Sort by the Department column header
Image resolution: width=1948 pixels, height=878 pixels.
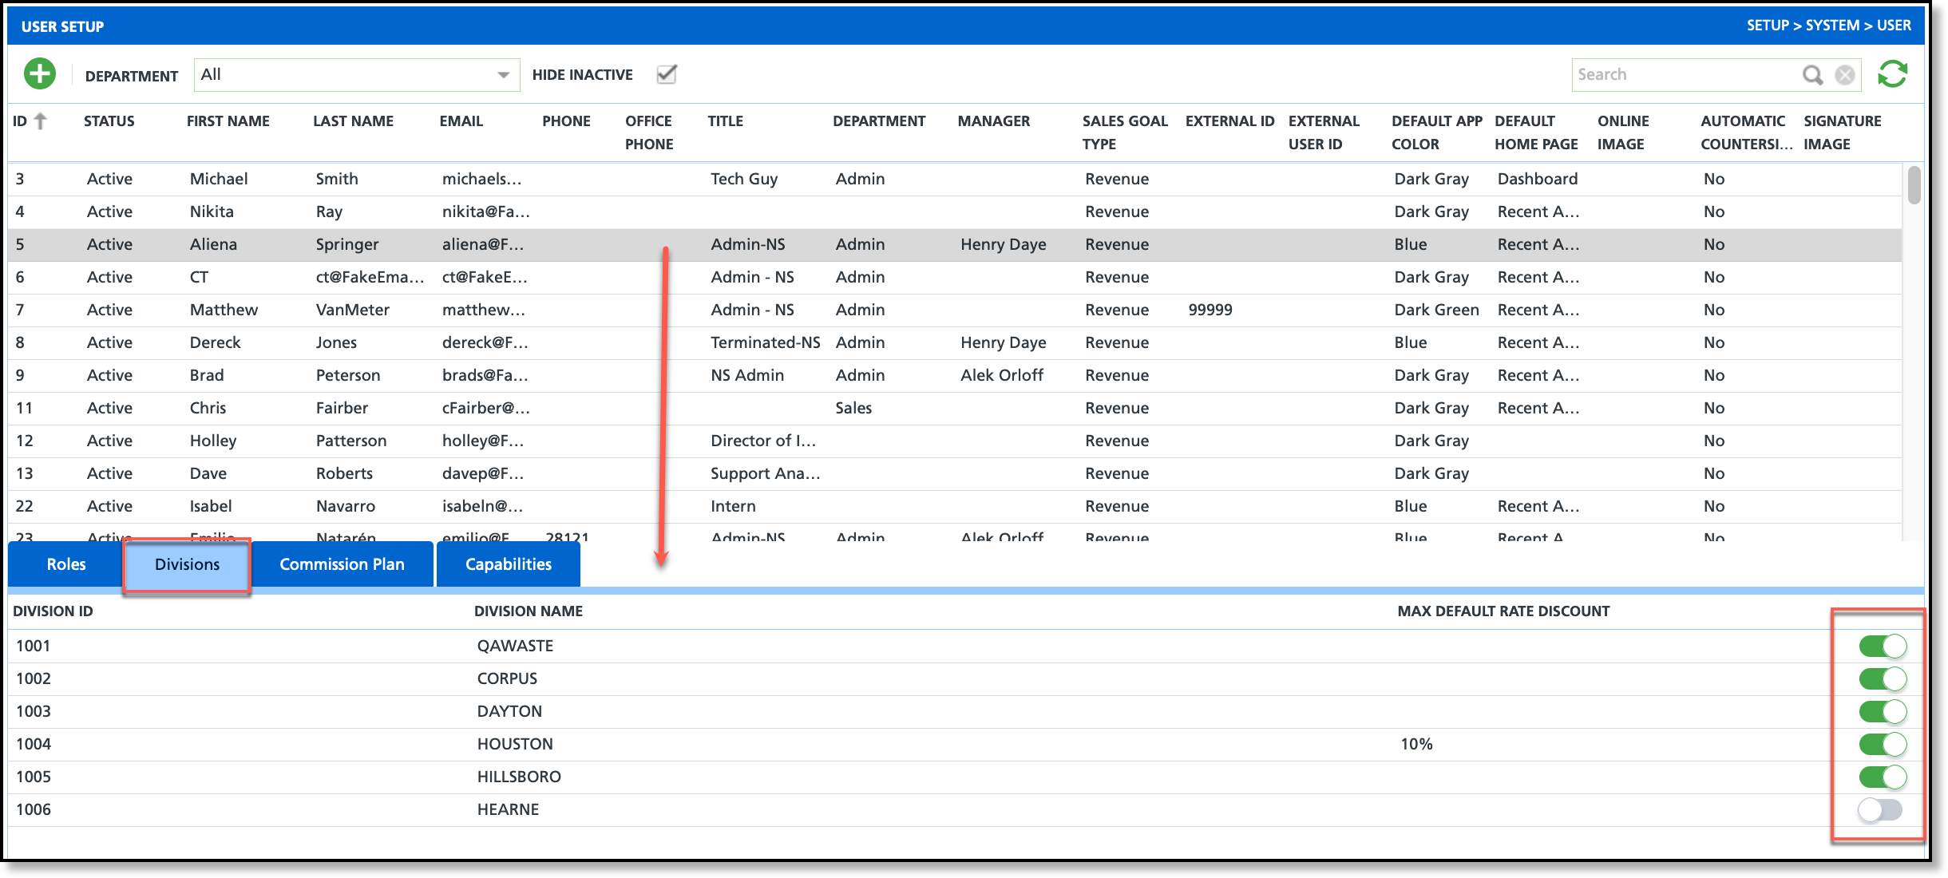tap(878, 121)
